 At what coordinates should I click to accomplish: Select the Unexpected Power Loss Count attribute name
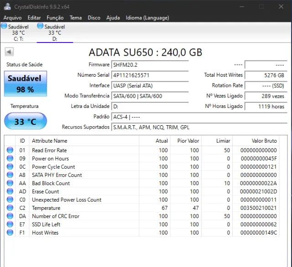pyautogui.click(x=67, y=200)
